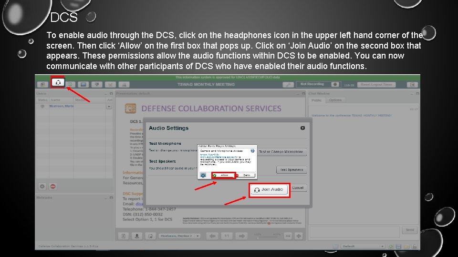
Task: Click the green add layout icon at bottom
Action: [x=391, y=247]
